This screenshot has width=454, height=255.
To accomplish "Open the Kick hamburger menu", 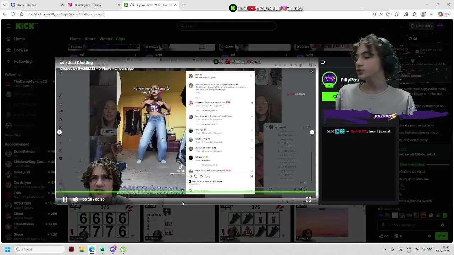I will [x=8, y=26].
